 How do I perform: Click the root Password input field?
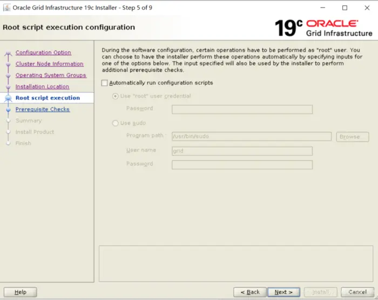[242, 110]
